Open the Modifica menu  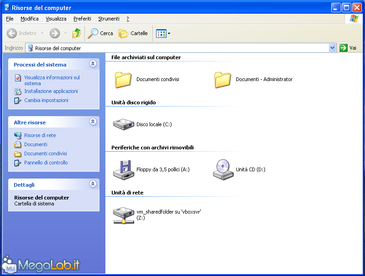[30, 19]
